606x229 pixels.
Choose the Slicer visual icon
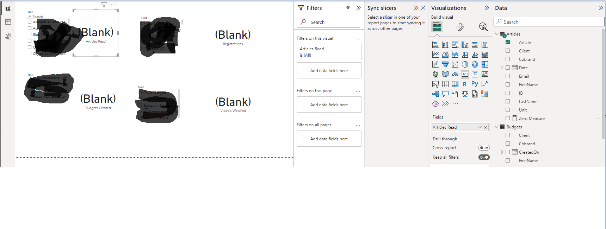435,84
